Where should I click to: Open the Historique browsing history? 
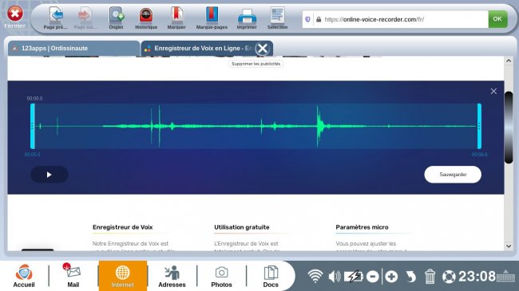coord(146,18)
